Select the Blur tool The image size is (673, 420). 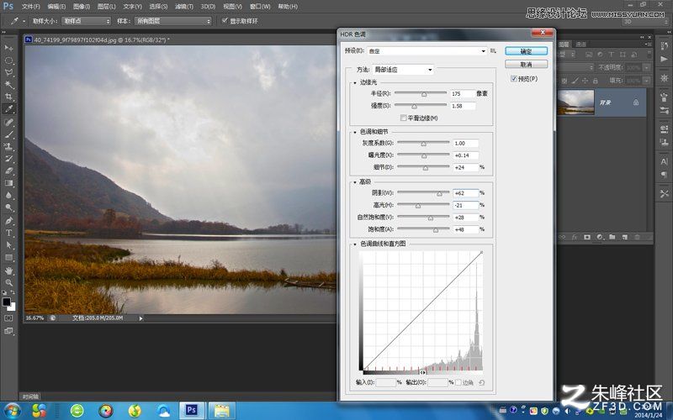coord(8,195)
